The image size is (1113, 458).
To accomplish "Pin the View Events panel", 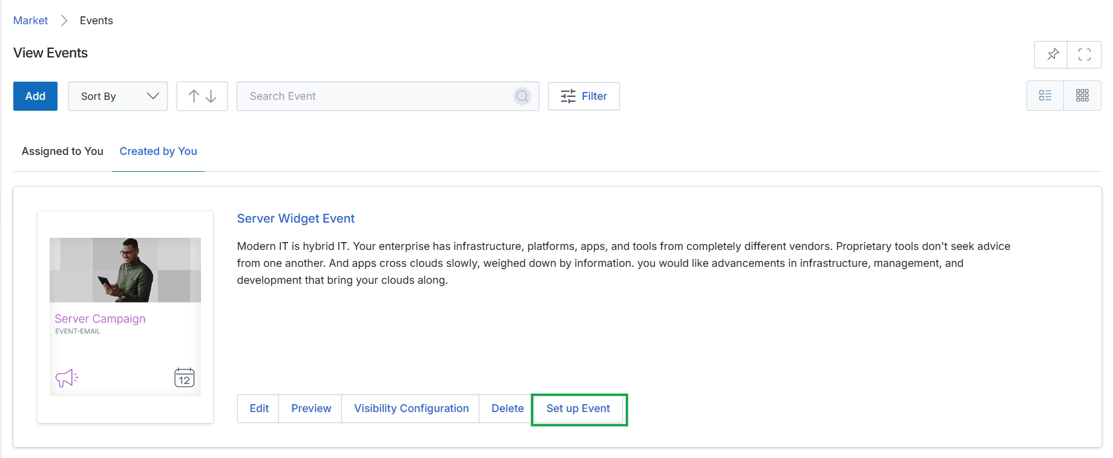I will pos(1051,54).
